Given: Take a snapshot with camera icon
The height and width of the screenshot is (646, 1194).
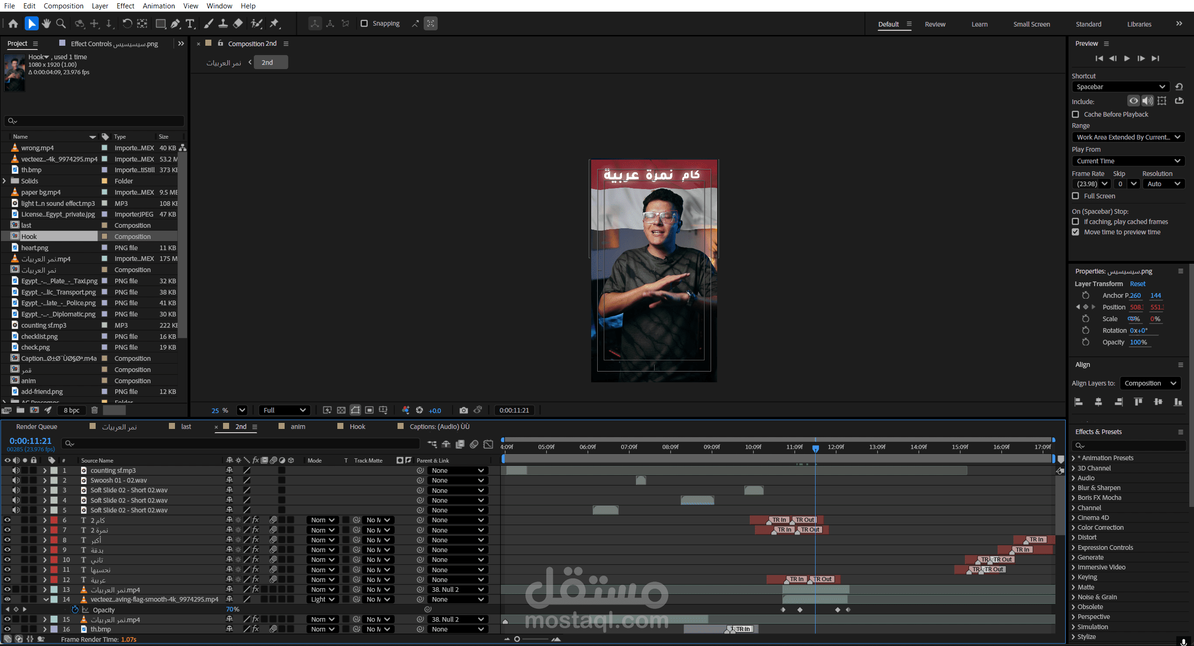Looking at the screenshot, I should point(463,410).
